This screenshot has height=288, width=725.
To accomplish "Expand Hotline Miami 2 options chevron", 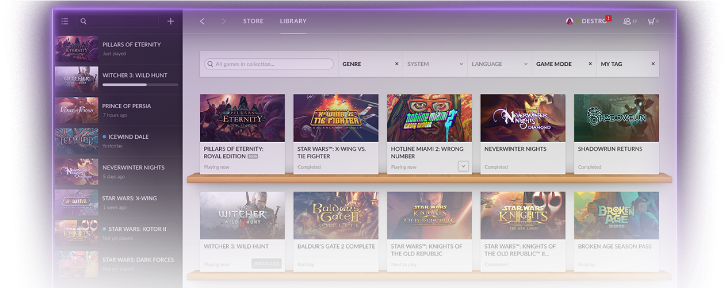I will [x=463, y=166].
